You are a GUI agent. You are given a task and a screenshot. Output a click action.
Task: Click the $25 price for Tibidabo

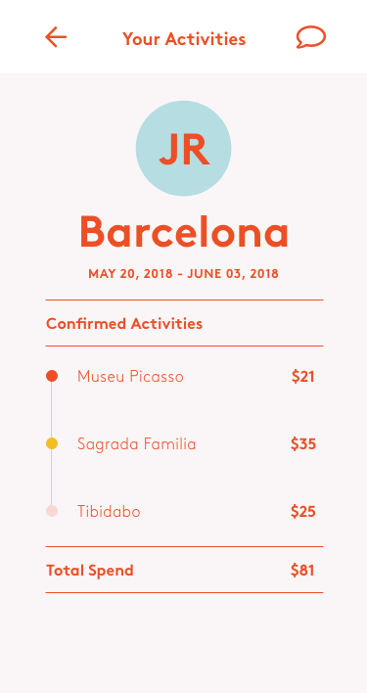point(303,511)
